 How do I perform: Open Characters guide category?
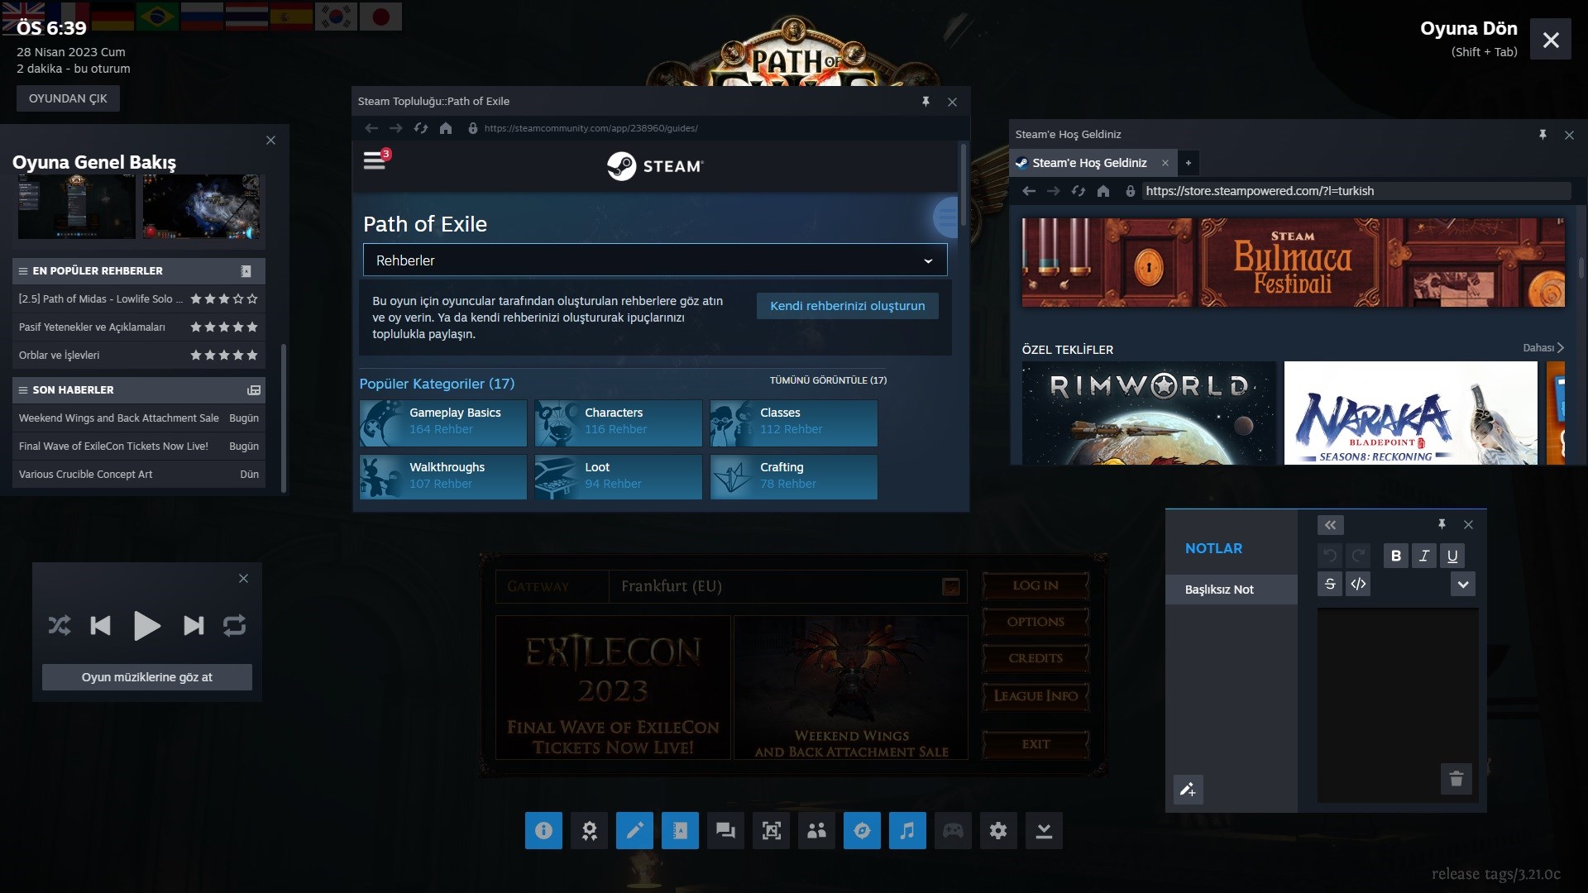pos(619,423)
